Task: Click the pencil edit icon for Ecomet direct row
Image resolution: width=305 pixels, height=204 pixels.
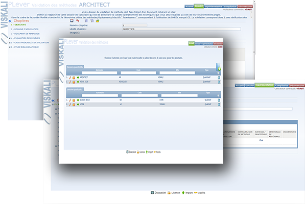Action: pyautogui.click(x=70, y=100)
